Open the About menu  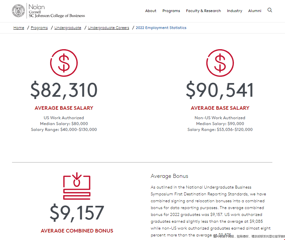coord(151,11)
